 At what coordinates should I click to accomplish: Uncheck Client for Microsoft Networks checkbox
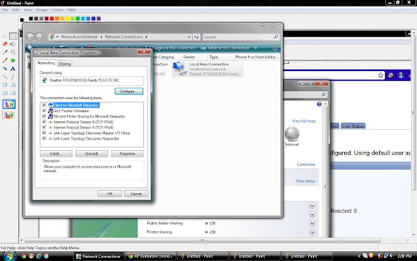tap(44, 105)
